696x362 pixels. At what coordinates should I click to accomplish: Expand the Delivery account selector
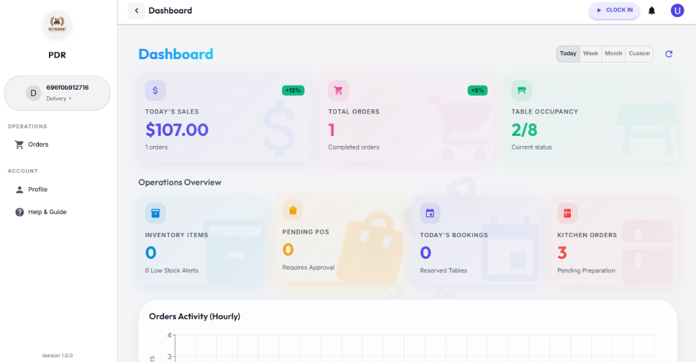[57, 93]
